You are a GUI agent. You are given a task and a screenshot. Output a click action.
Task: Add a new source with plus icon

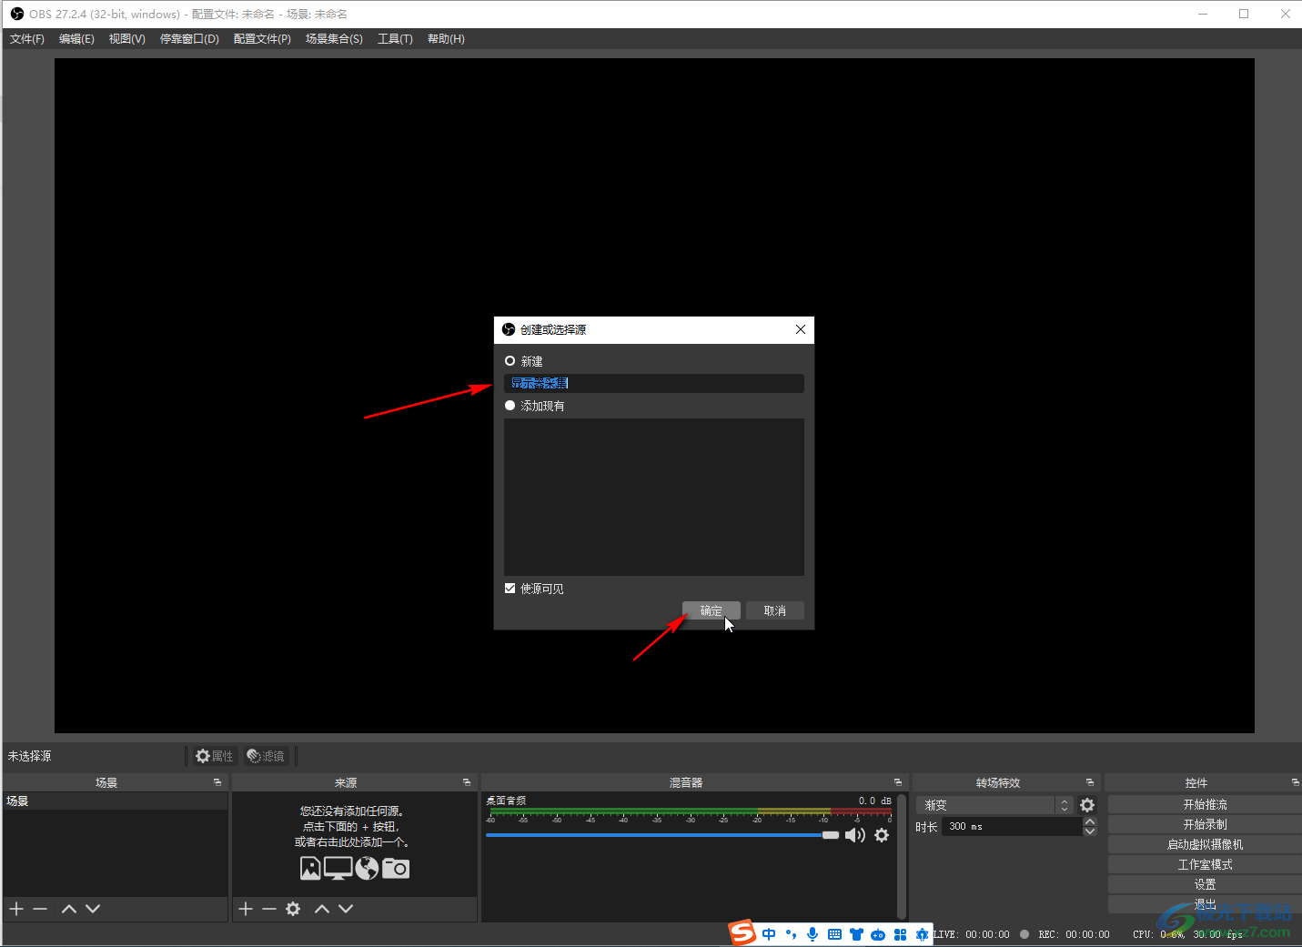(x=246, y=909)
